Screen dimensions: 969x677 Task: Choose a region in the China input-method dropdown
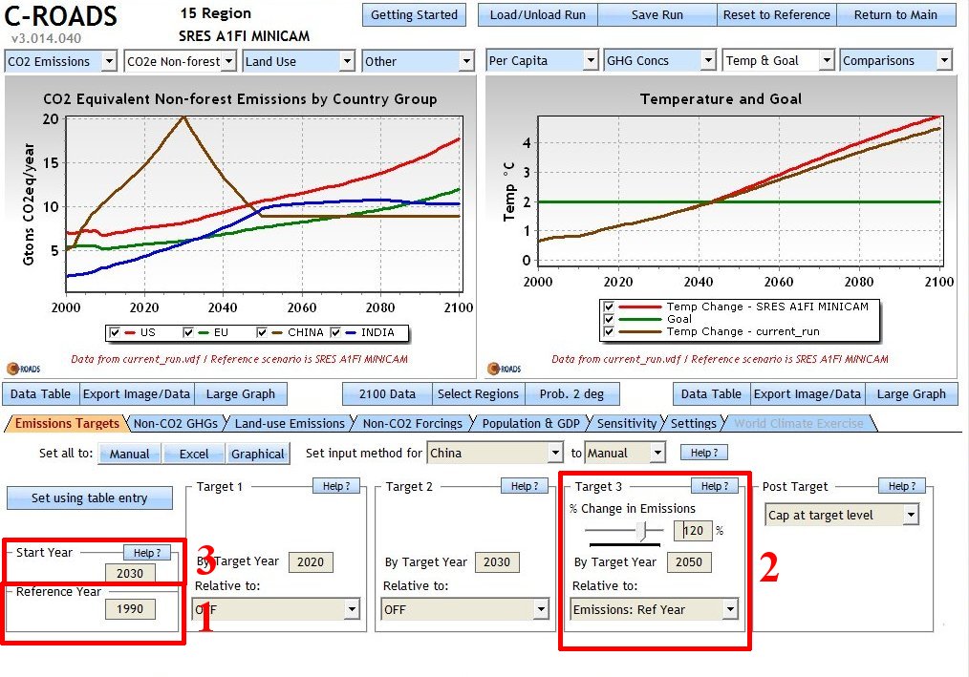(x=495, y=453)
